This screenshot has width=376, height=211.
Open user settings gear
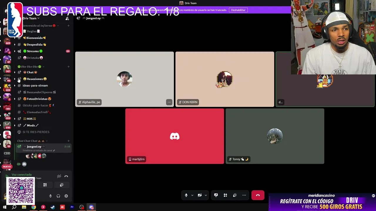(x=66, y=196)
